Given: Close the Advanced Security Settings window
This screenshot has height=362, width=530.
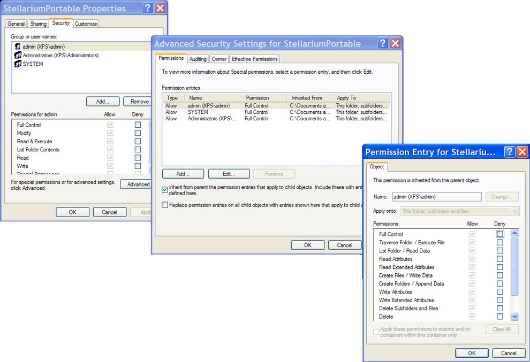Looking at the screenshot, I should click(395, 43).
